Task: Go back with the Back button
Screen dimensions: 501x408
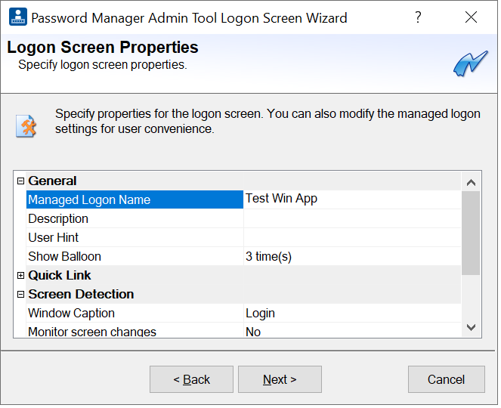Action: [191, 379]
